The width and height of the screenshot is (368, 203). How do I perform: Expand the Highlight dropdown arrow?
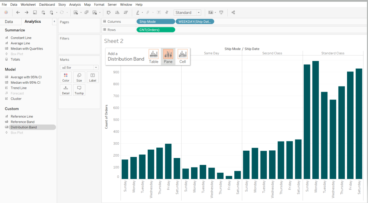(x=142, y=13)
